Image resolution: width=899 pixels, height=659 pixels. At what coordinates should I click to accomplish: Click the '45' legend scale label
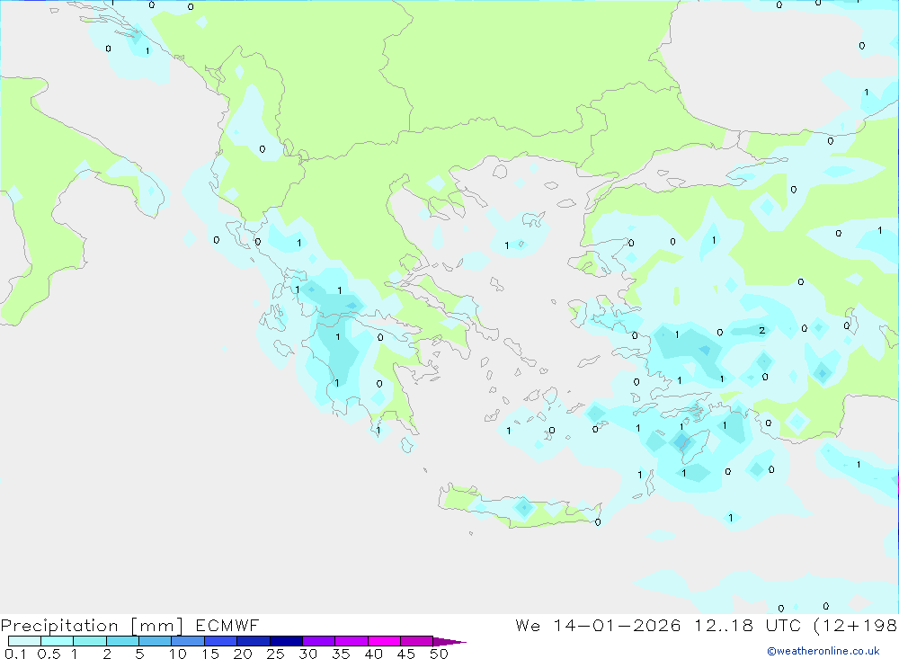click(406, 654)
